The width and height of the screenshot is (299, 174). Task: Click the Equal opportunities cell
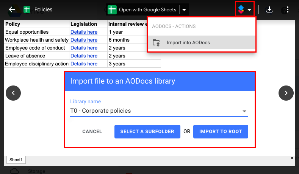coord(37,32)
